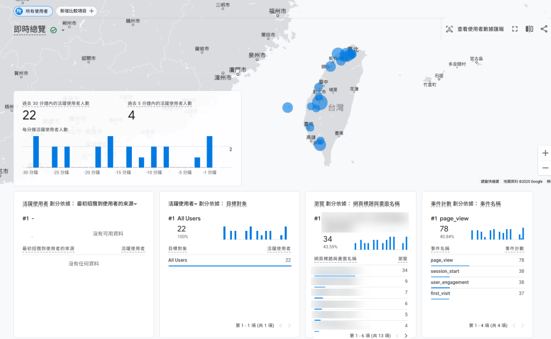The image size is (551, 339).
Task: Open dropdown beside 即時總覽 title
Action: pyautogui.click(x=63, y=30)
